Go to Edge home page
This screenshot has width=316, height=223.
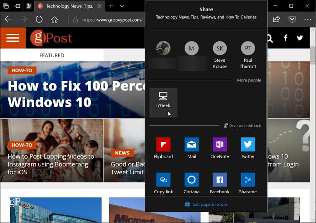[x=55, y=19]
